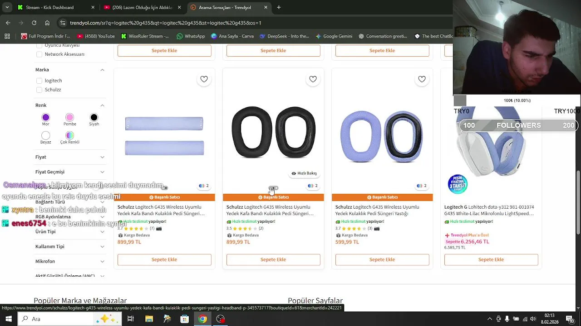Close the Arama Sonuçları Trendyol tab
The image size is (581, 326).
pyautogui.click(x=266, y=7)
